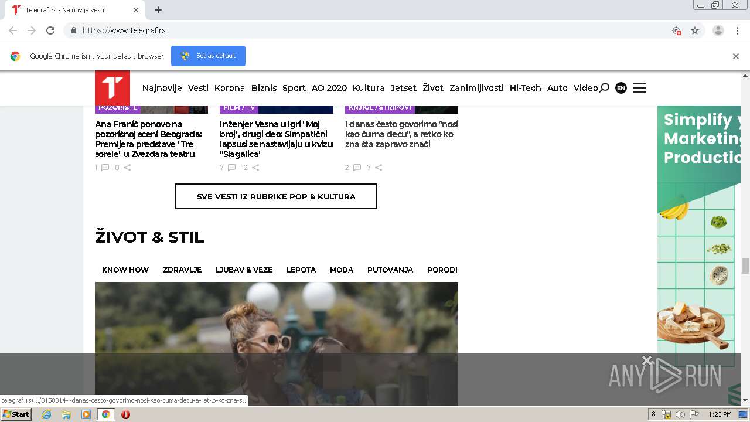Open the Vesti section
This screenshot has height=422, width=750.
tap(198, 88)
